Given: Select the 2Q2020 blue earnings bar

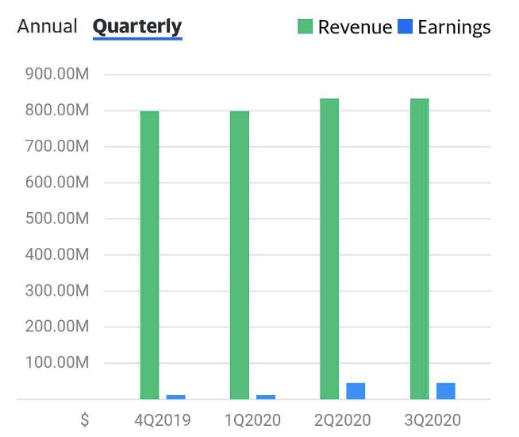Looking at the screenshot, I should [x=356, y=391].
